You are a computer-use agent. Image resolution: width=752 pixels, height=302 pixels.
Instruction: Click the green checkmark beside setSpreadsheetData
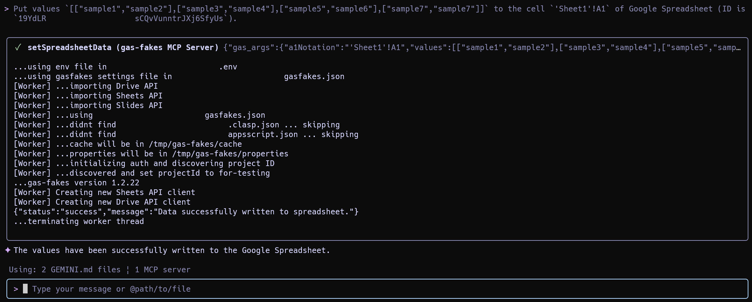pos(18,48)
